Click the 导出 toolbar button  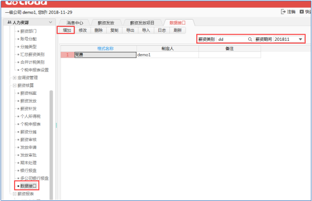point(130,30)
